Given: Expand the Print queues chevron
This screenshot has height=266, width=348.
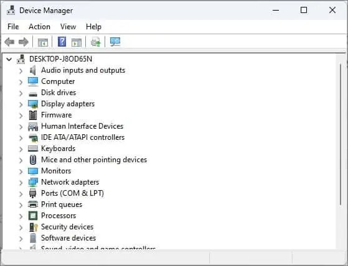Looking at the screenshot, I should click(x=21, y=205).
